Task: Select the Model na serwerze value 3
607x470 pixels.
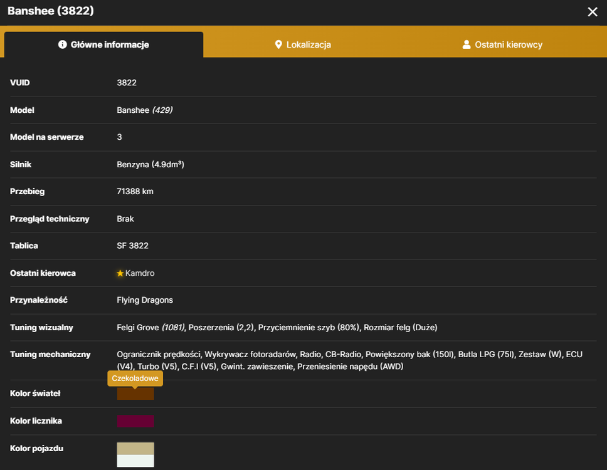Action: 119,137
